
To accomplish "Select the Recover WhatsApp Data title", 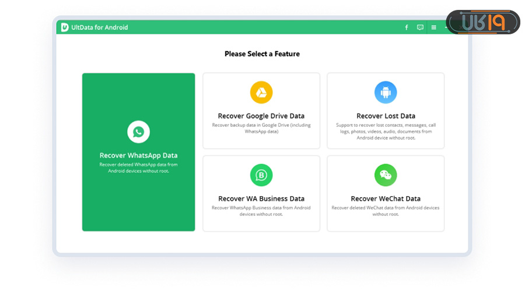I will [x=138, y=155].
